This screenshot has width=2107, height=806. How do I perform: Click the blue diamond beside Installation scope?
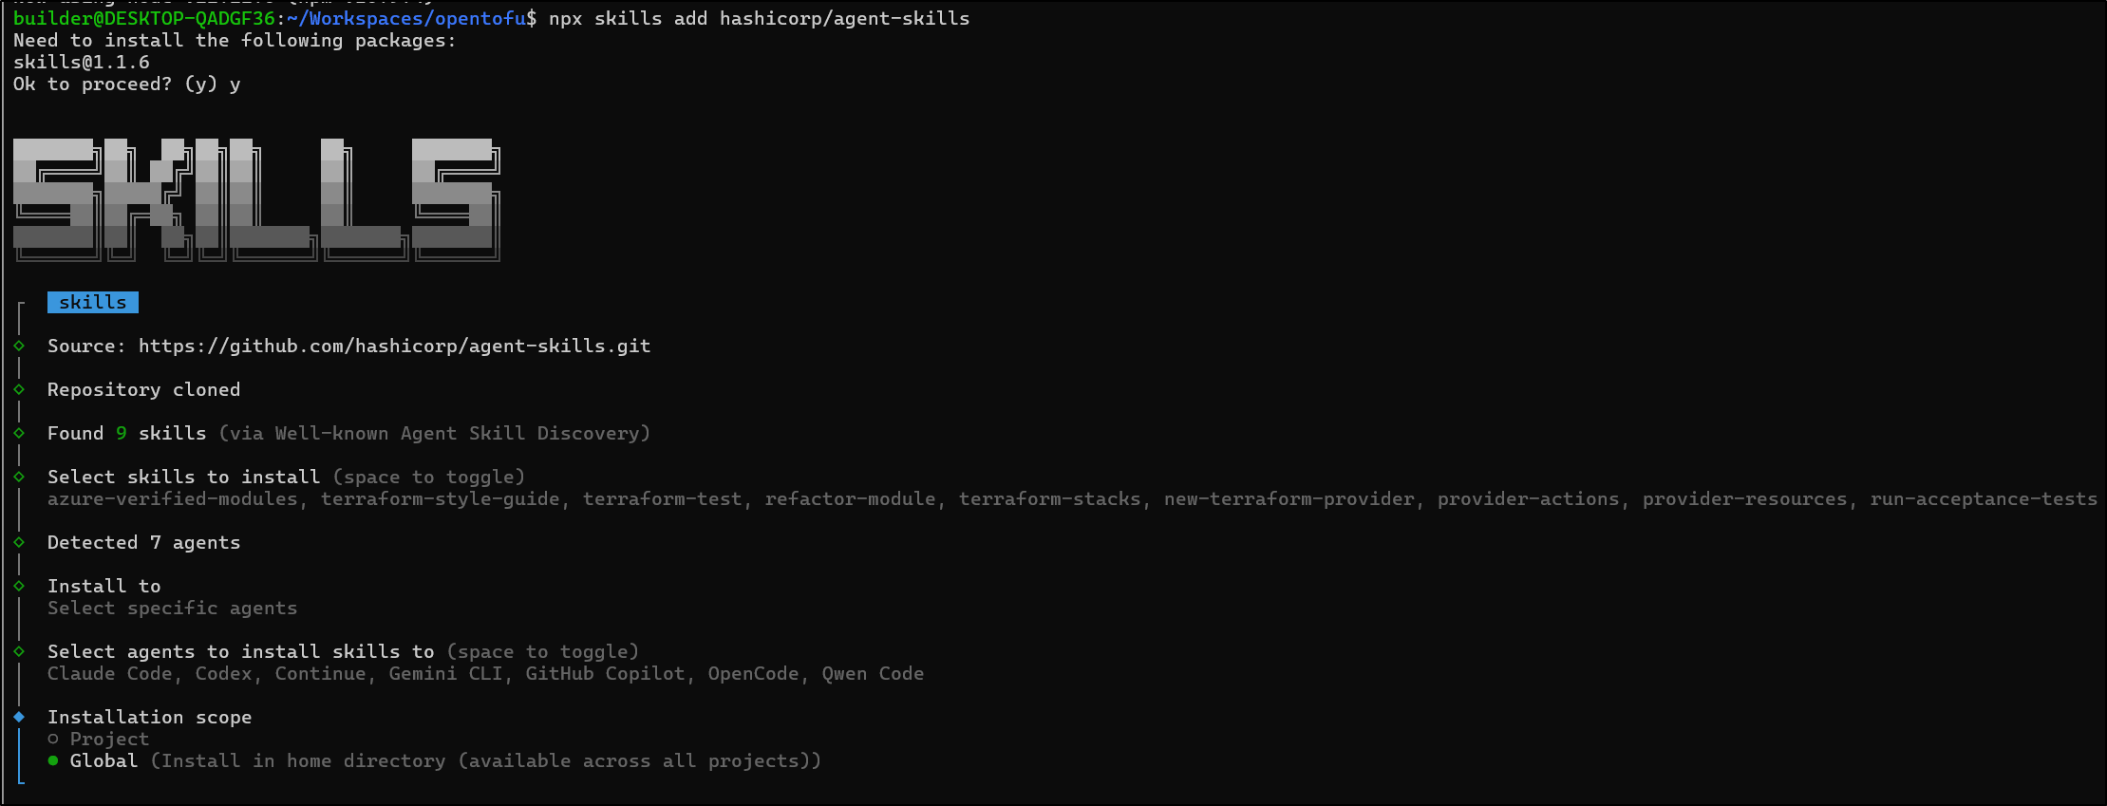coord(19,717)
